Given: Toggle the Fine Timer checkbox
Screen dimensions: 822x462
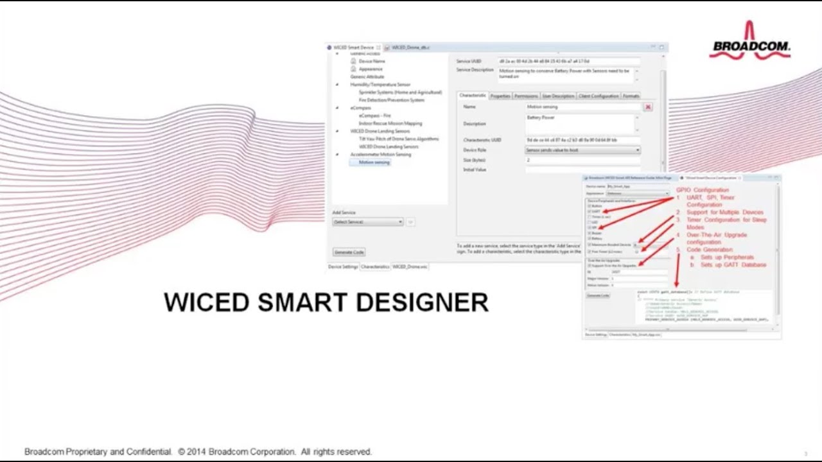Looking at the screenshot, I should click(x=590, y=252).
